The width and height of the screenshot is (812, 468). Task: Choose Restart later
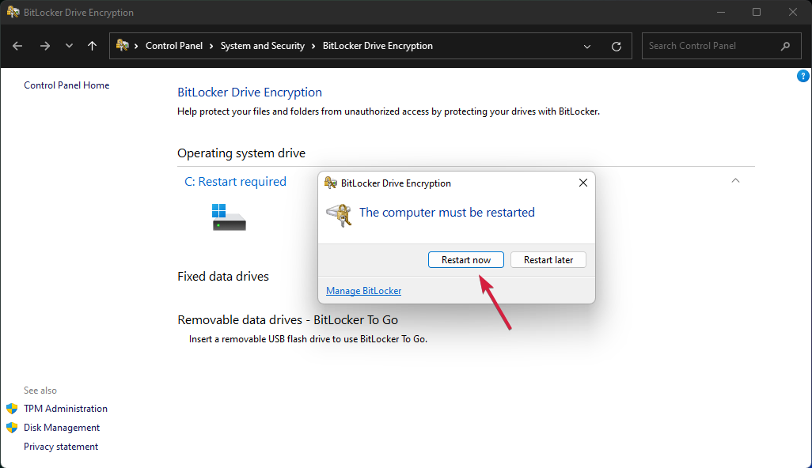(548, 259)
